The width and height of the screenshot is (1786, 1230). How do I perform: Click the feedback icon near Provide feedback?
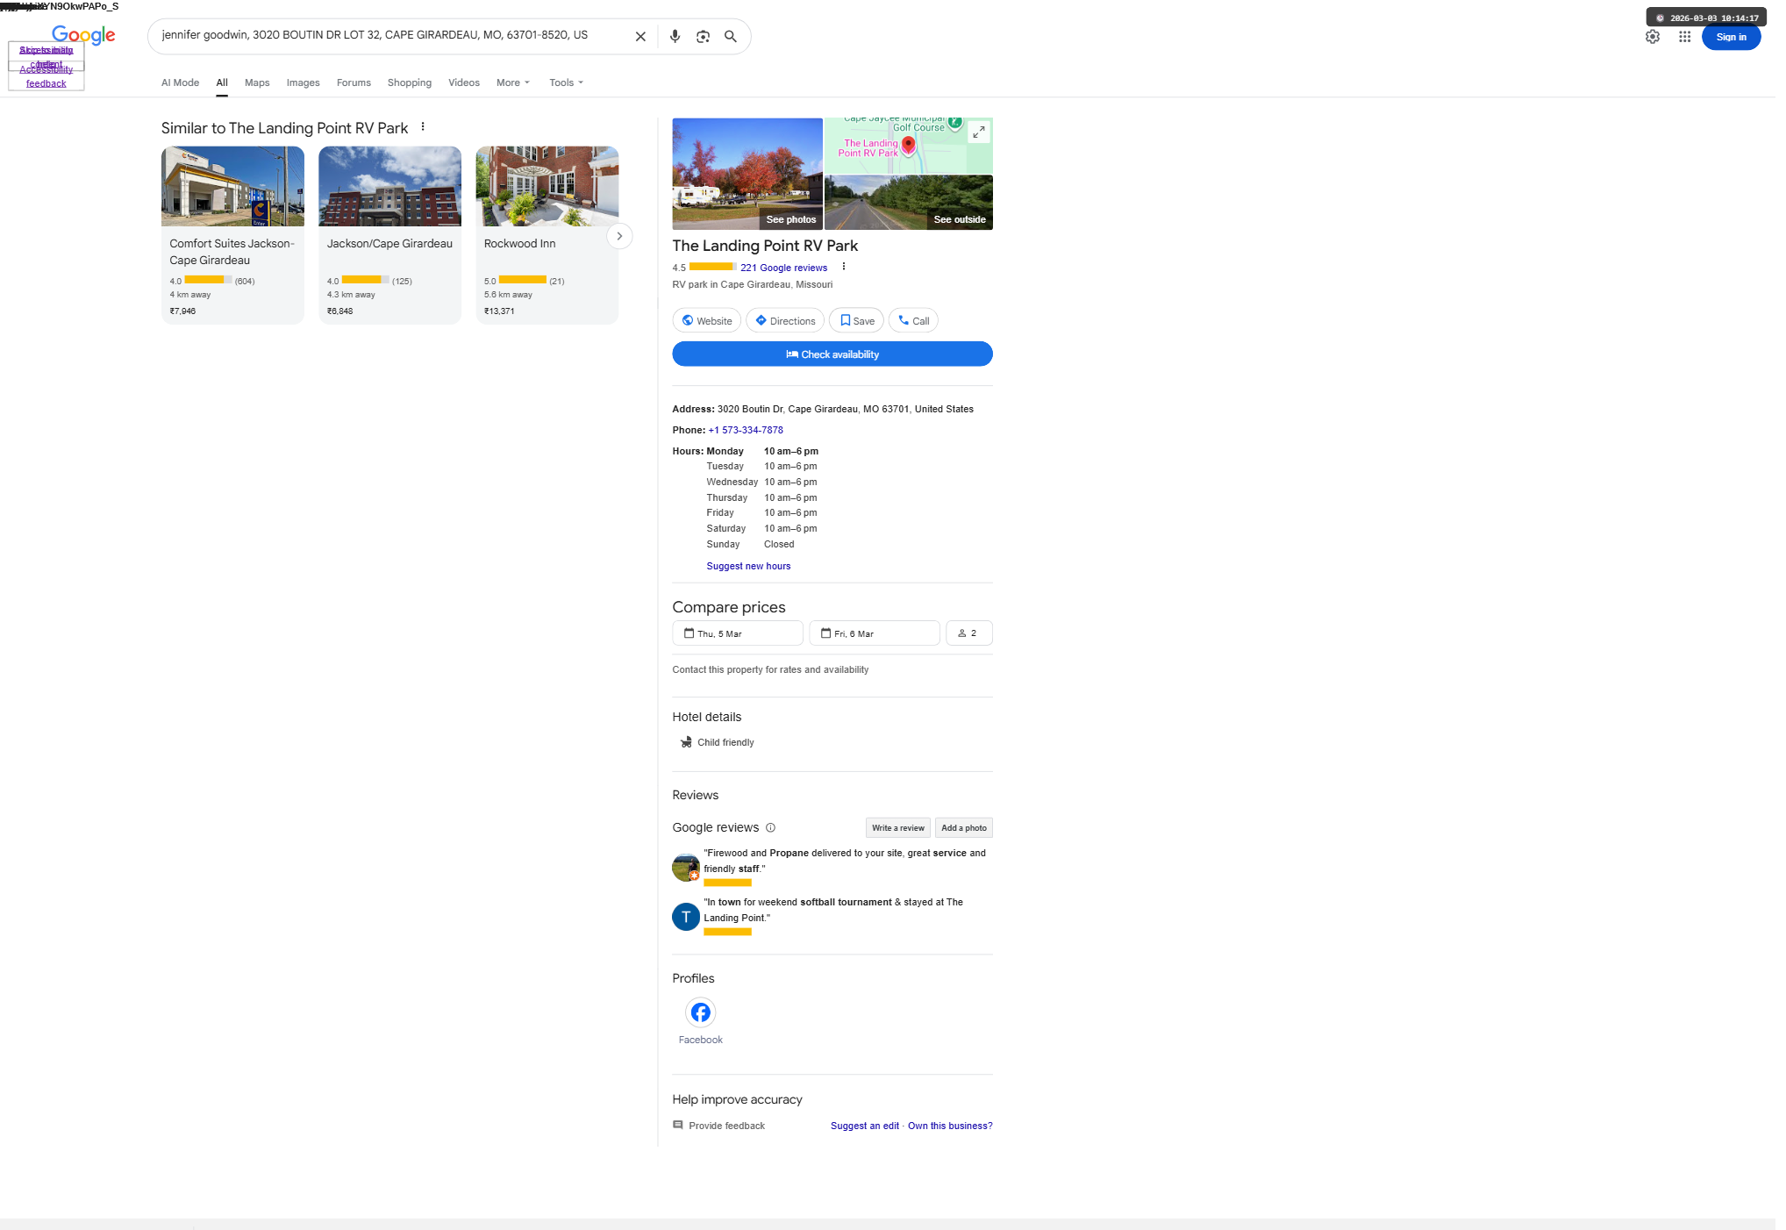[677, 1125]
